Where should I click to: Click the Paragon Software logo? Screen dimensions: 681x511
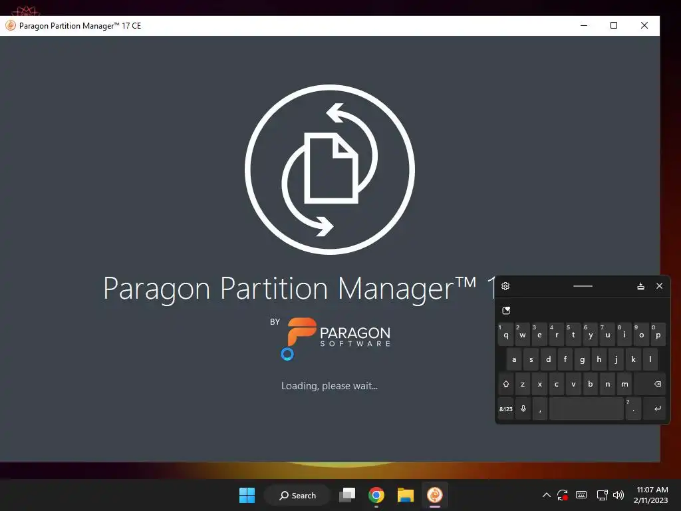(x=339, y=333)
